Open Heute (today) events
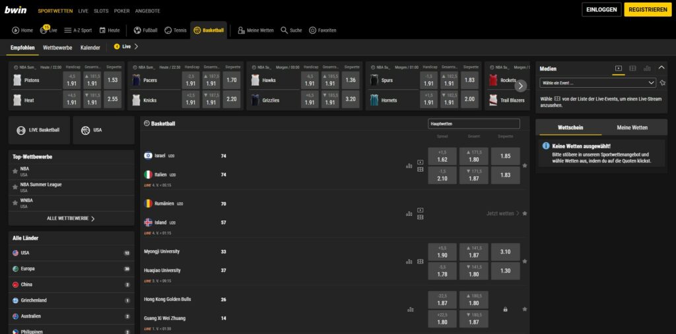Viewport: 676px width, 334px height. [110, 30]
